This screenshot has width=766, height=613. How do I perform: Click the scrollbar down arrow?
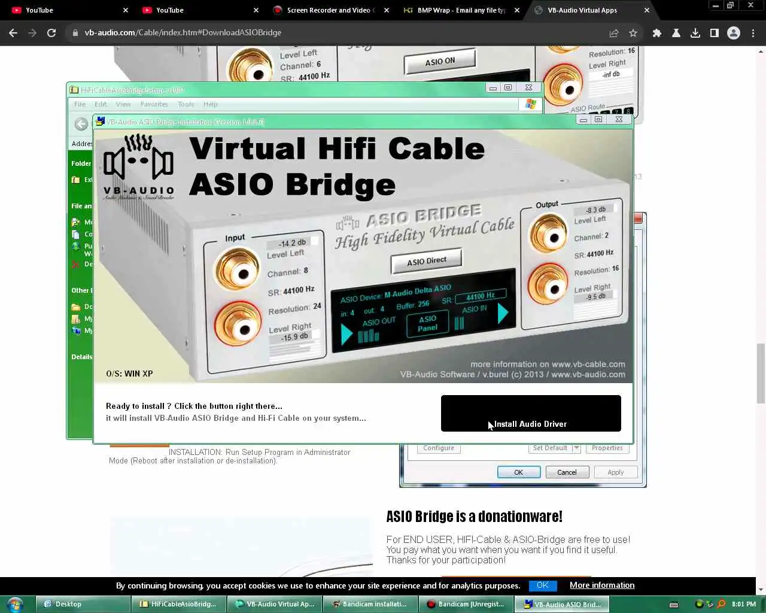click(761, 590)
